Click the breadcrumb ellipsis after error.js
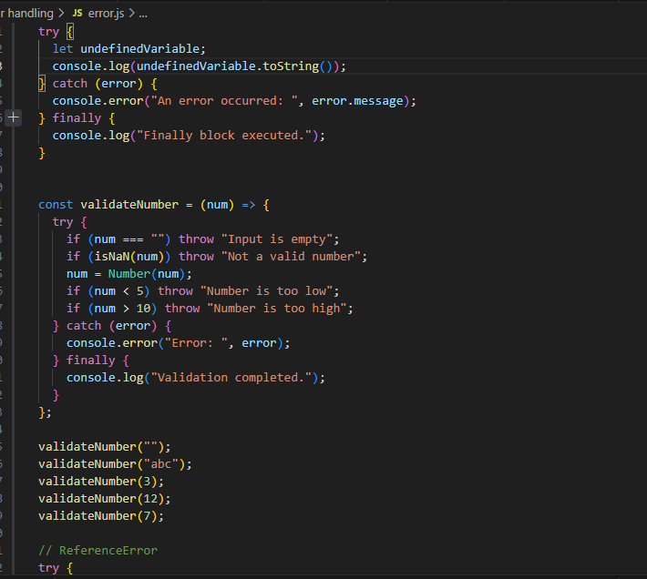The width and height of the screenshot is (647, 579). pos(143,14)
